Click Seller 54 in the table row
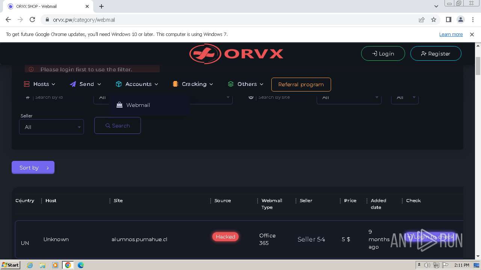481x270 pixels. (x=311, y=239)
